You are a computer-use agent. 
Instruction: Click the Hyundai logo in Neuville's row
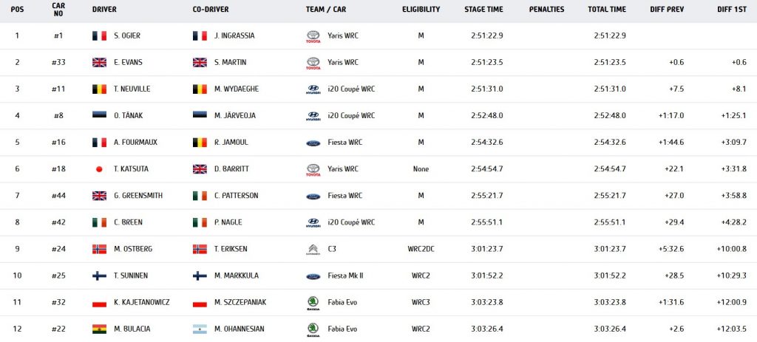[313, 89]
